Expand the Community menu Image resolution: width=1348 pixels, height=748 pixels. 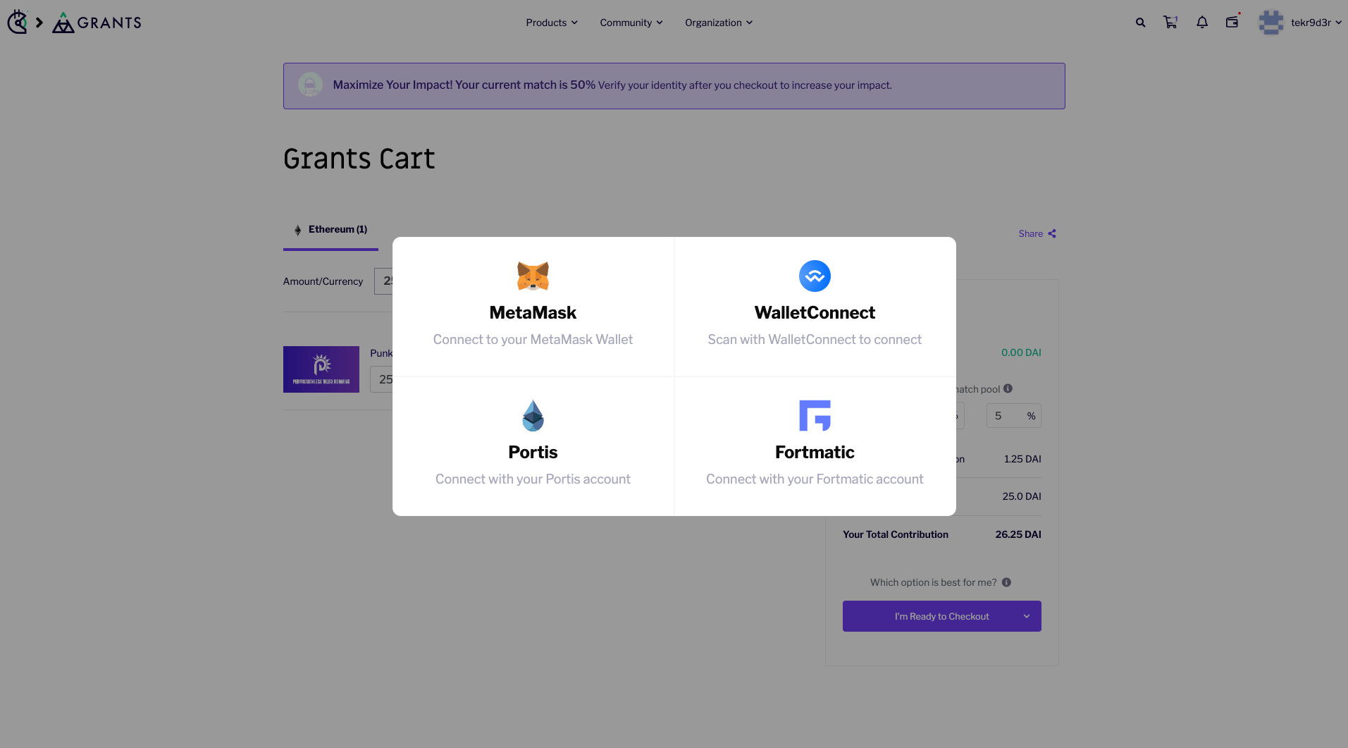pos(631,23)
